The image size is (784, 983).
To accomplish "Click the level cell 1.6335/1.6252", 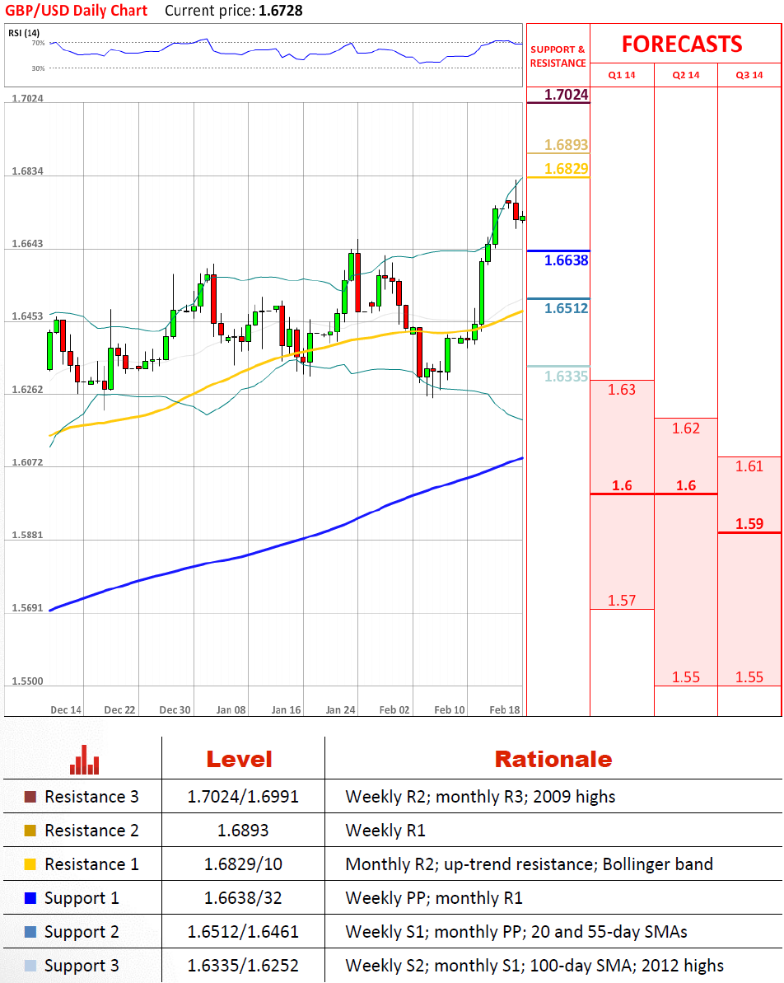I will pyautogui.click(x=243, y=966).
